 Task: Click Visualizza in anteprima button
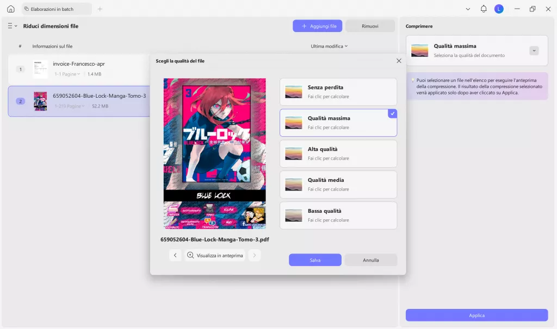tap(215, 255)
